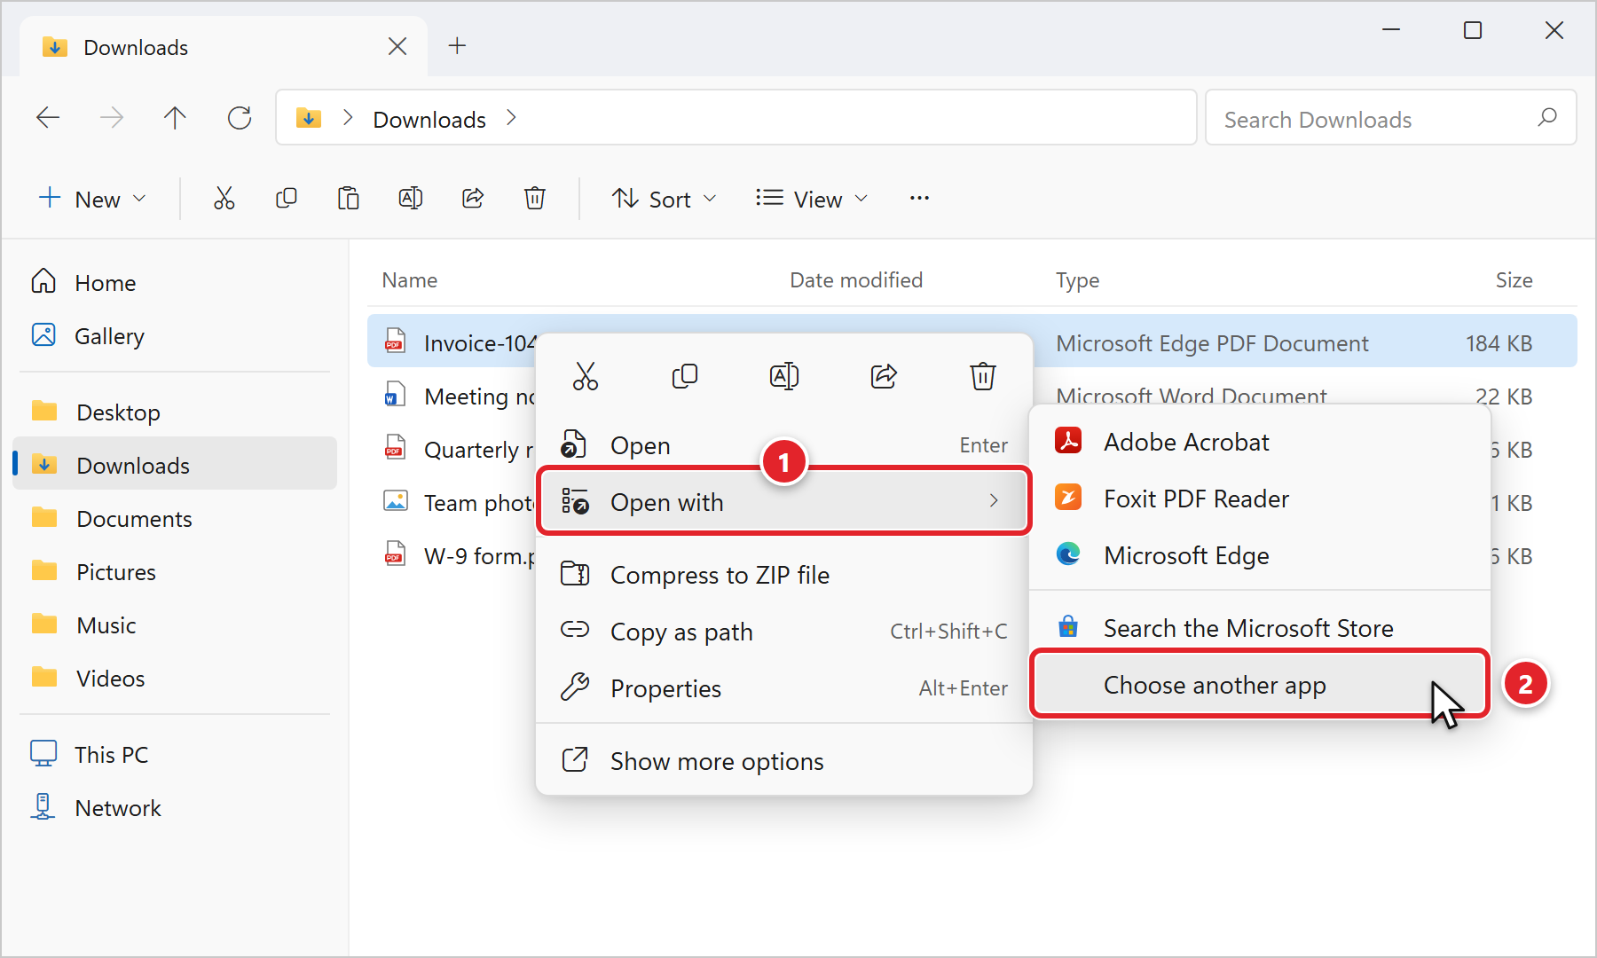The image size is (1597, 958).
Task: Click the Paste icon in the toolbar
Action: pyautogui.click(x=349, y=199)
